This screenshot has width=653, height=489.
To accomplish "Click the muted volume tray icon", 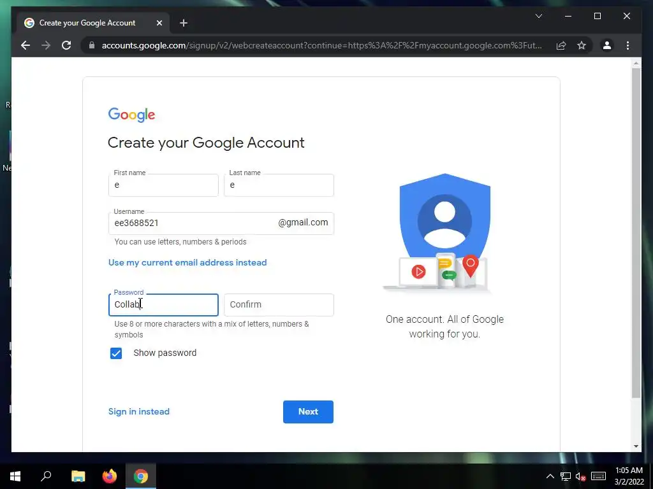I will pos(580,476).
